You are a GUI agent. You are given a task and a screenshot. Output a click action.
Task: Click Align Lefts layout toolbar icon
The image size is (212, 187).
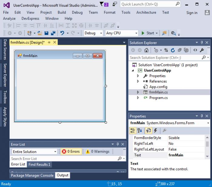tap(18, 25)
